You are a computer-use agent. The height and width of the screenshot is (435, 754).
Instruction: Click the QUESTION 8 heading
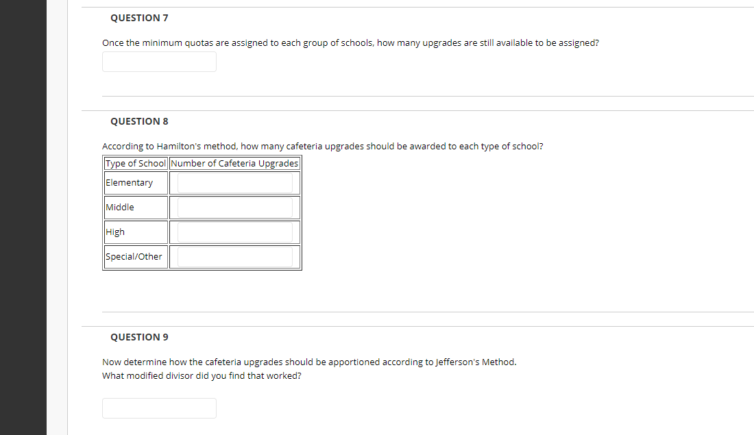tap(139, 121)
